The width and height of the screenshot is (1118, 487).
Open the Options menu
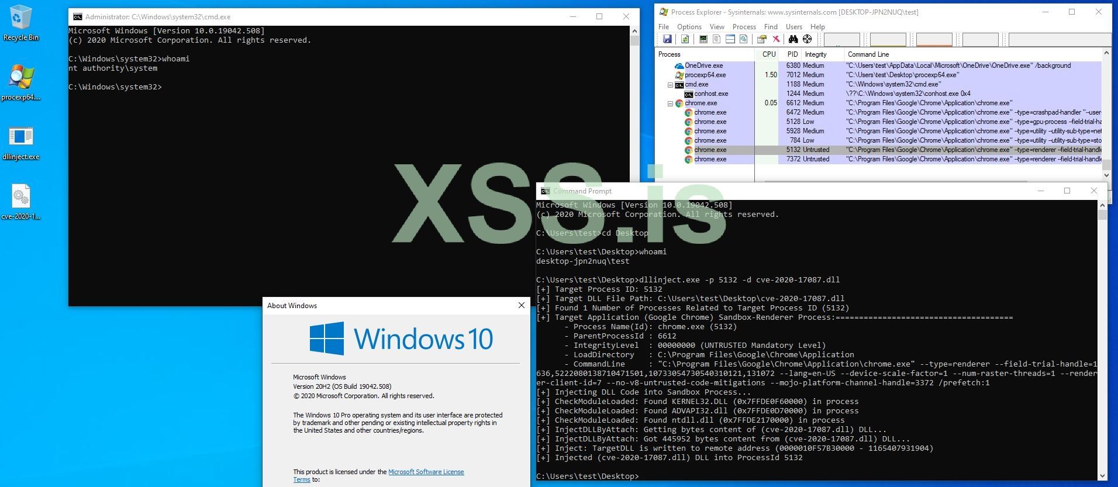689,27
